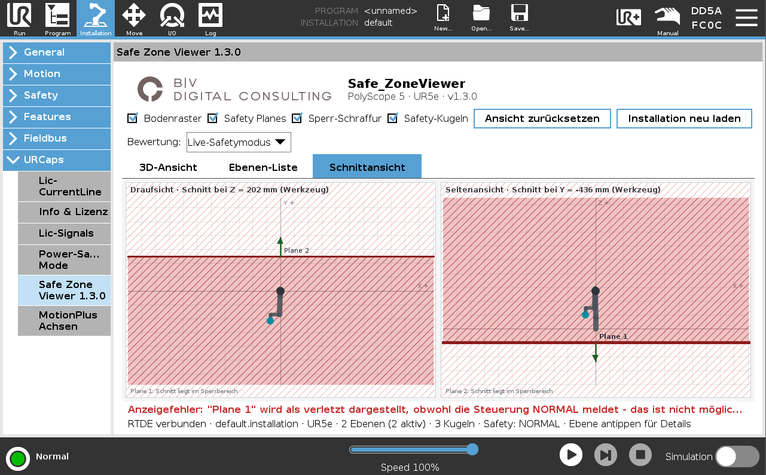
Task: Open the Run screen icon
Action: (x=19, y=16)
